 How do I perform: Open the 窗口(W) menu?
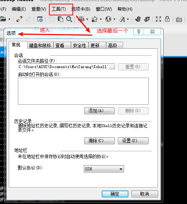coord(104,9)
